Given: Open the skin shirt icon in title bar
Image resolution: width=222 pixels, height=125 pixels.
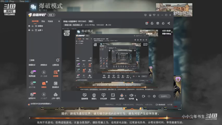Looking at the screenshot, I should [154, 15].
